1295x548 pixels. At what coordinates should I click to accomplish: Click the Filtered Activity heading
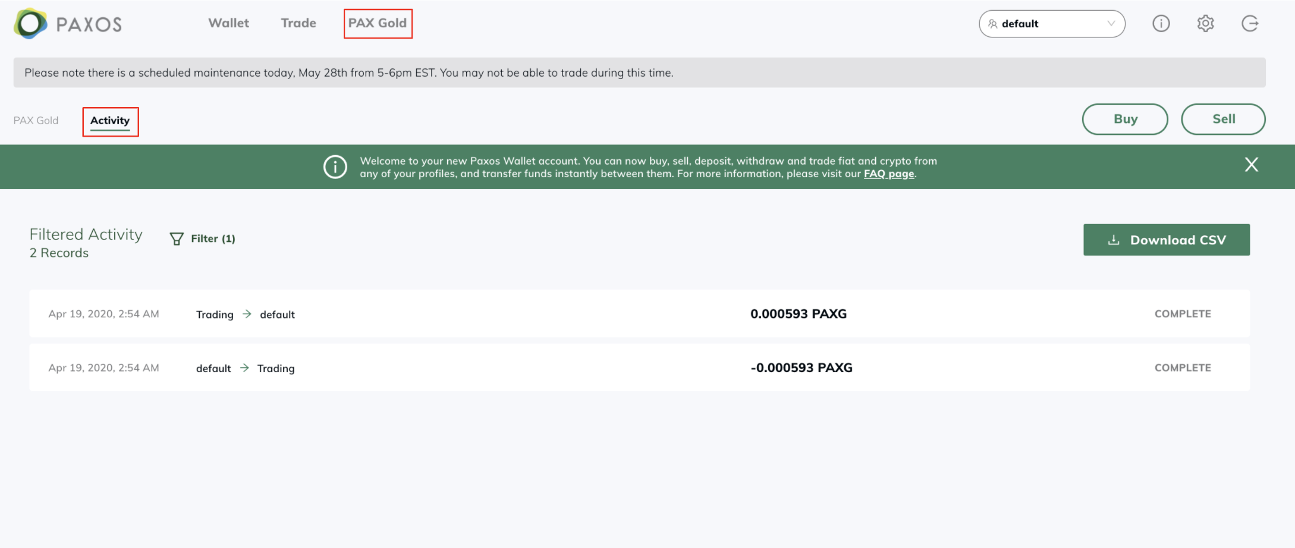[86, 235]
